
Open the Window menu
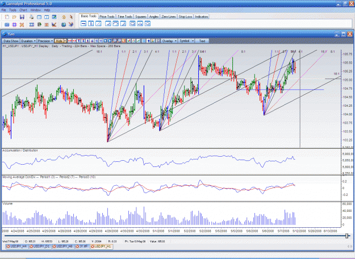pos(35,10)
